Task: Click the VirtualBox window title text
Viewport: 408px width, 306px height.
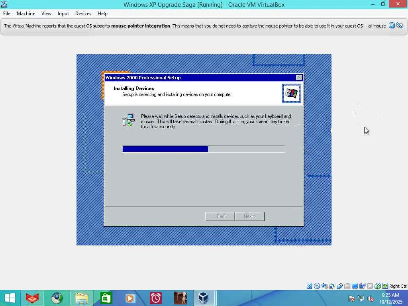Action: click(204, 5)
